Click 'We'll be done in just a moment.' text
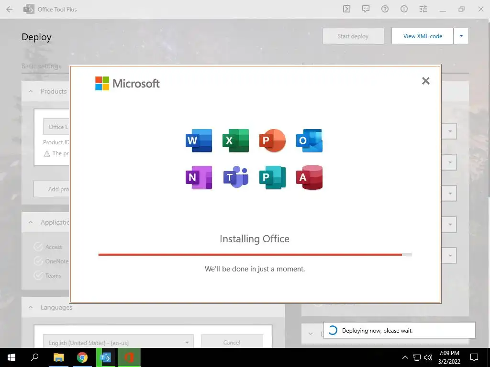The image size is (490, 367). [x=255, y=269]
